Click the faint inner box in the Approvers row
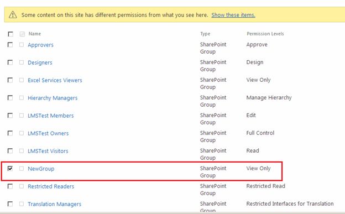This screenshot has height=214, width=345. pyautogui.click(x=22, y=45)
